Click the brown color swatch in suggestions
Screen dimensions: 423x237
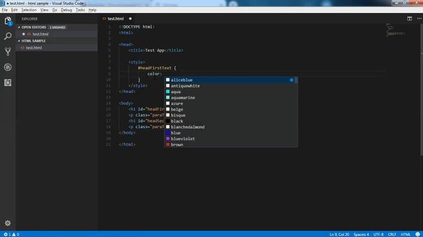click(x=168, y=145)
